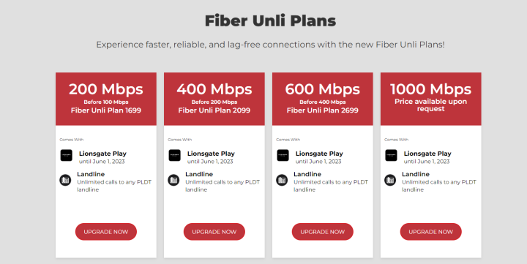Viewport: 527px width, 264px height.
Task: Click the landline phone icon in 1000 Mbps card
Action: tap(390, 180)
